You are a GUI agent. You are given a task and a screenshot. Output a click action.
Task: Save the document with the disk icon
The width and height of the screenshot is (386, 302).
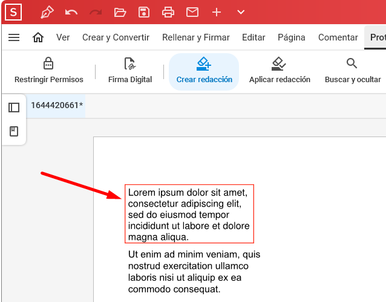pyautogui.click(x=144, y=12)
